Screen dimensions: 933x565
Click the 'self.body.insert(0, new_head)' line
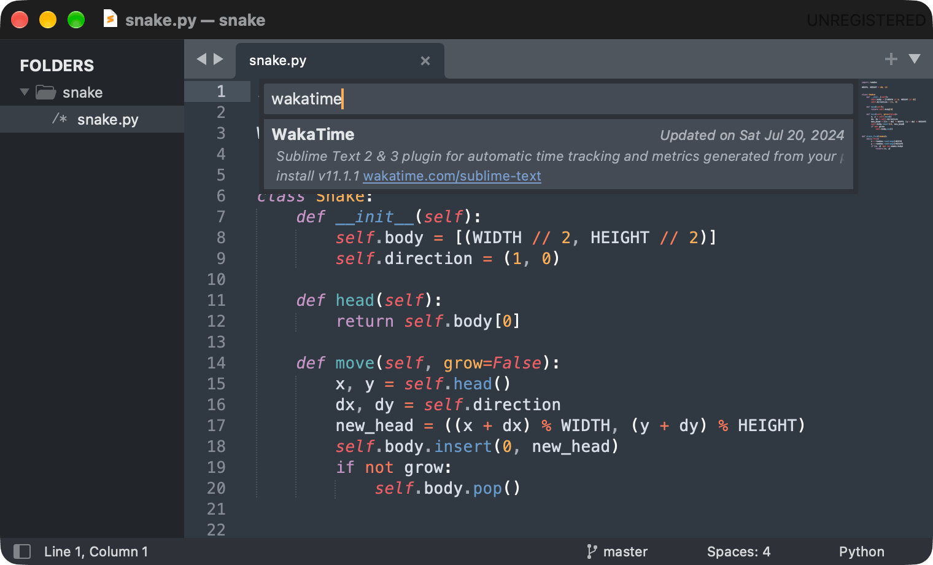click(x=477, y=446)
